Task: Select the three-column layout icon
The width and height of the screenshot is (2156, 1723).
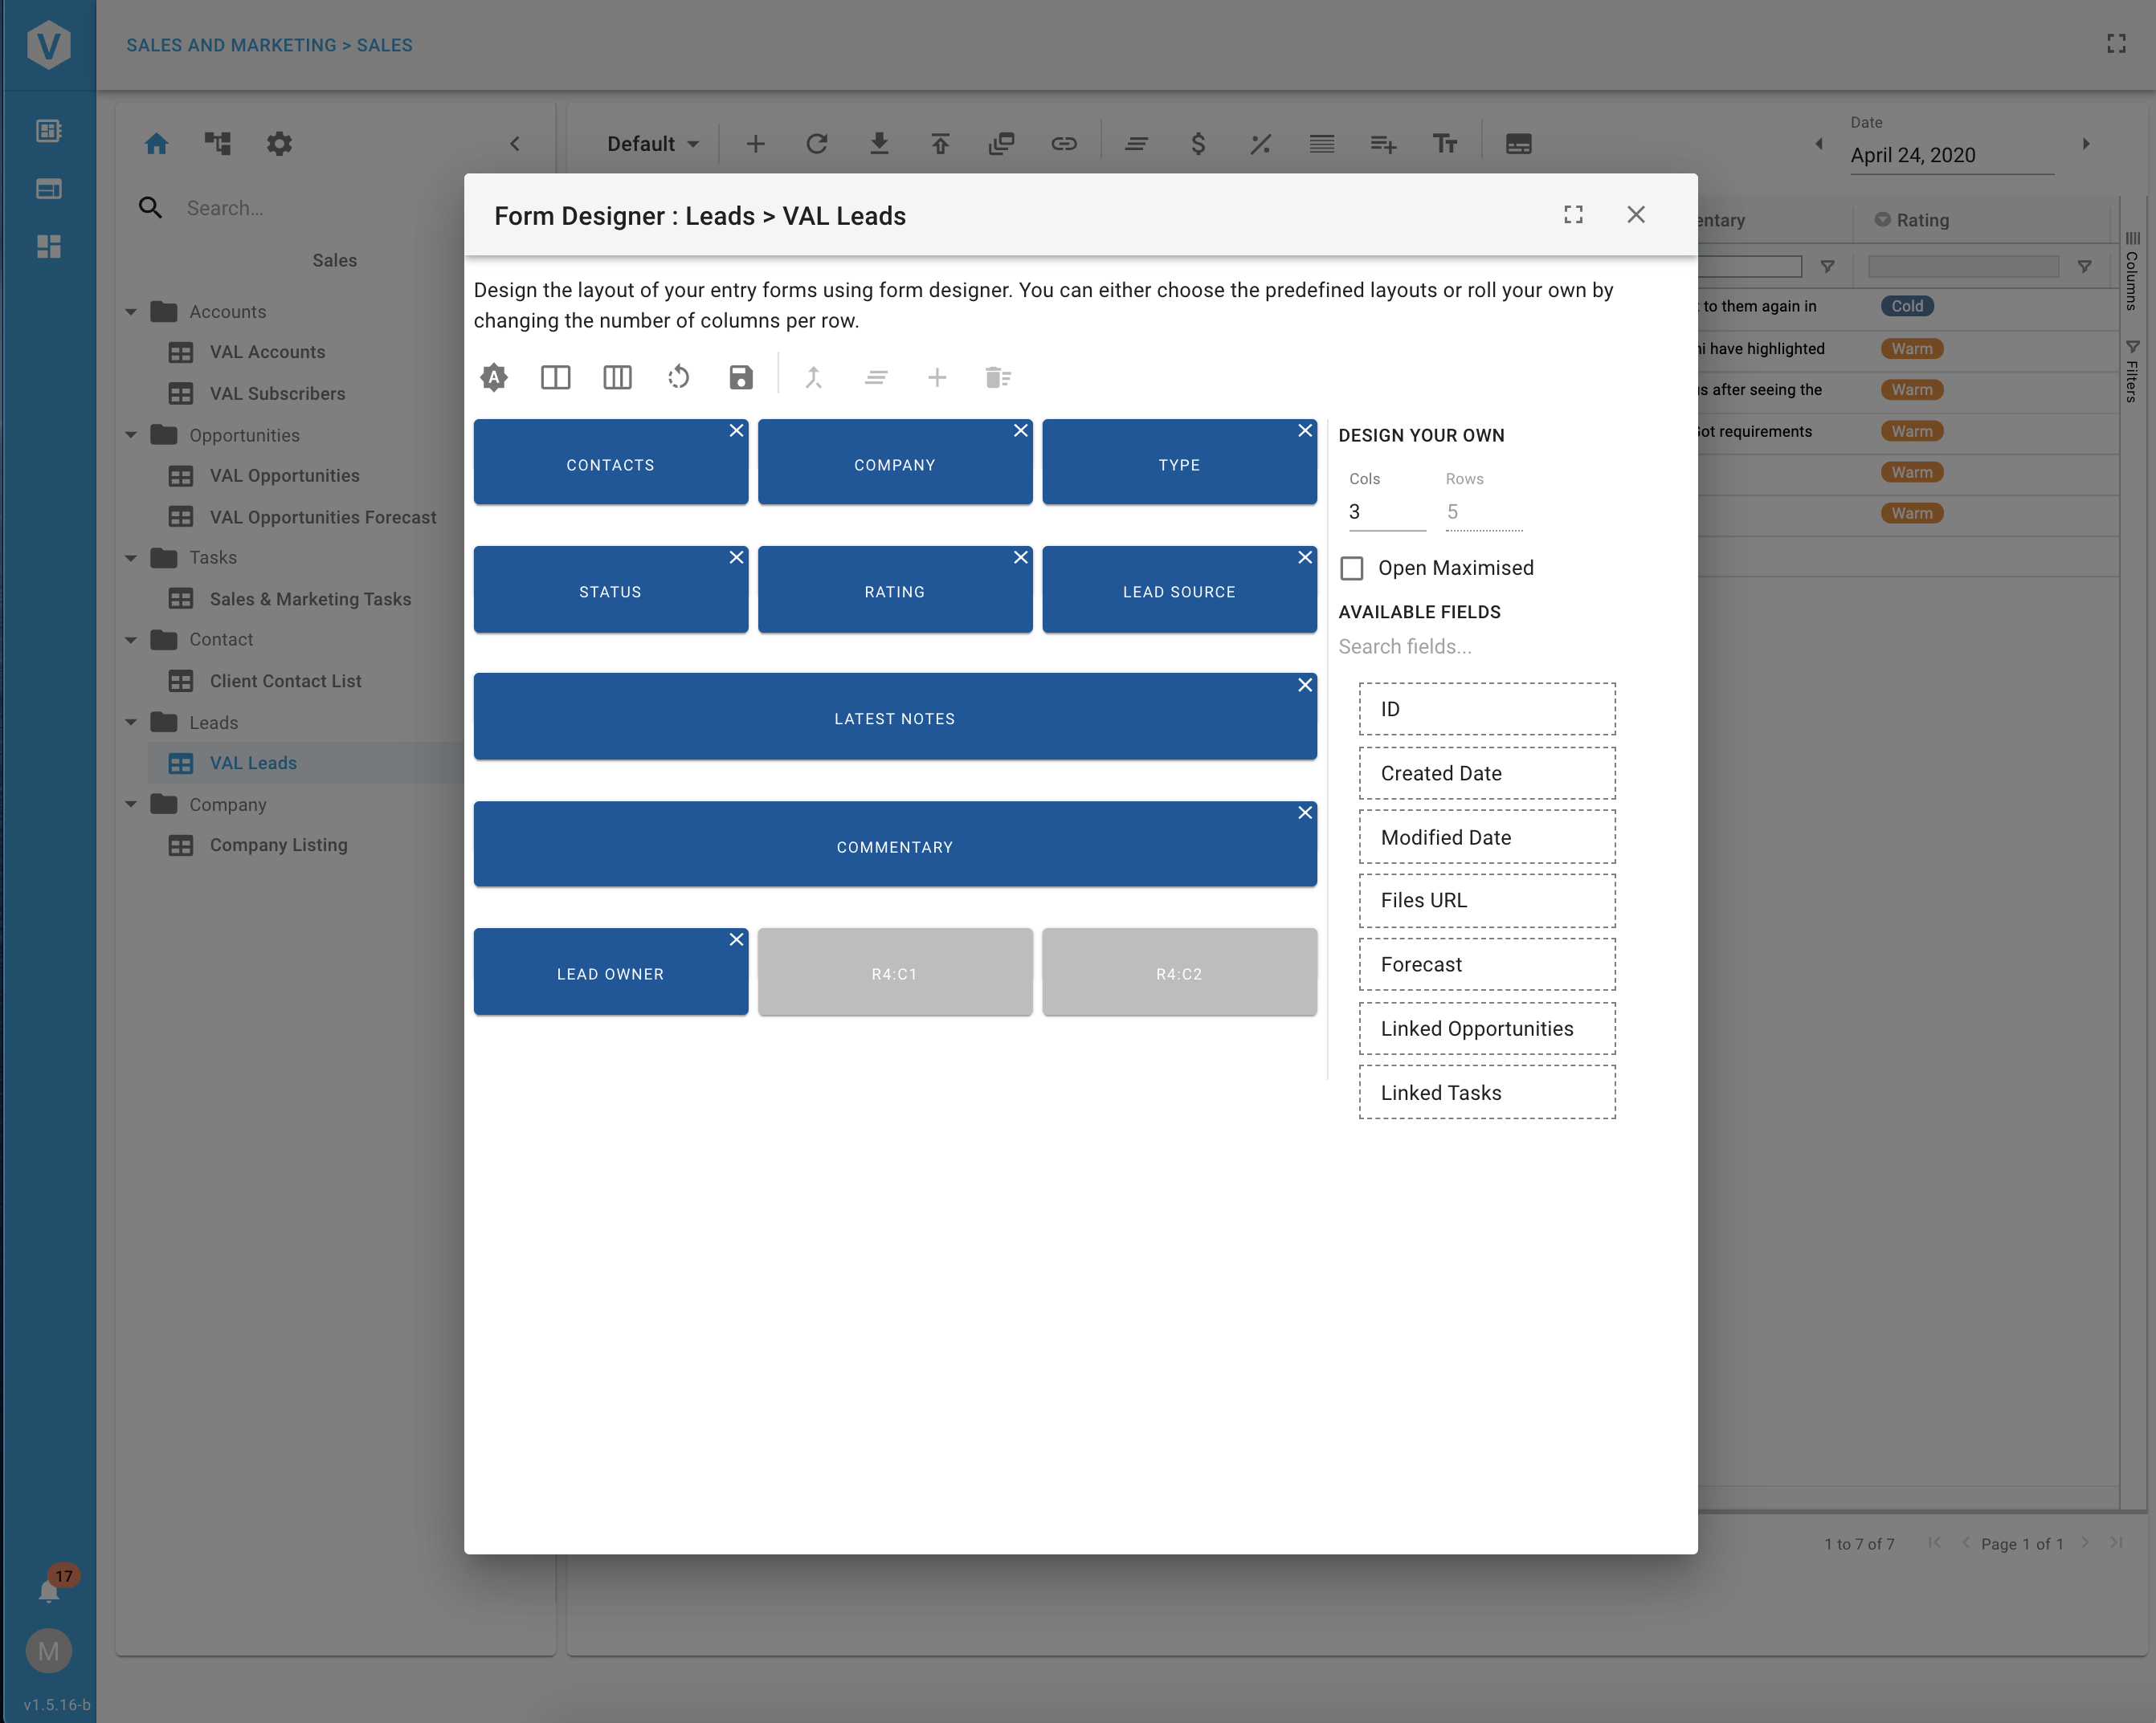Action: (617, 378)
